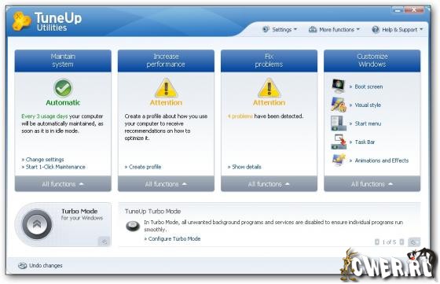The image size is (440, 284).
Task: Click 'Attention' text under Fix problems
Action: tap(269, 103)
